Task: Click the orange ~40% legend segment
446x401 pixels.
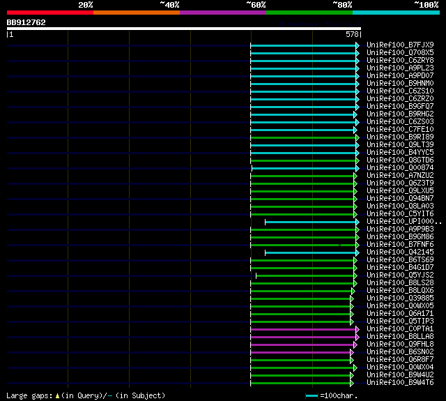Action: pyautogui.click(x=137, y=13)
